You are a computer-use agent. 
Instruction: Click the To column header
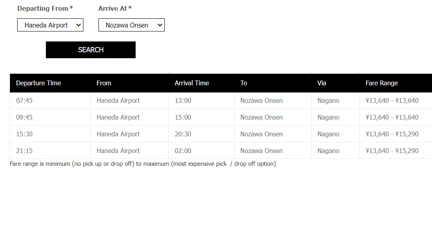click(x=244, y=83)
